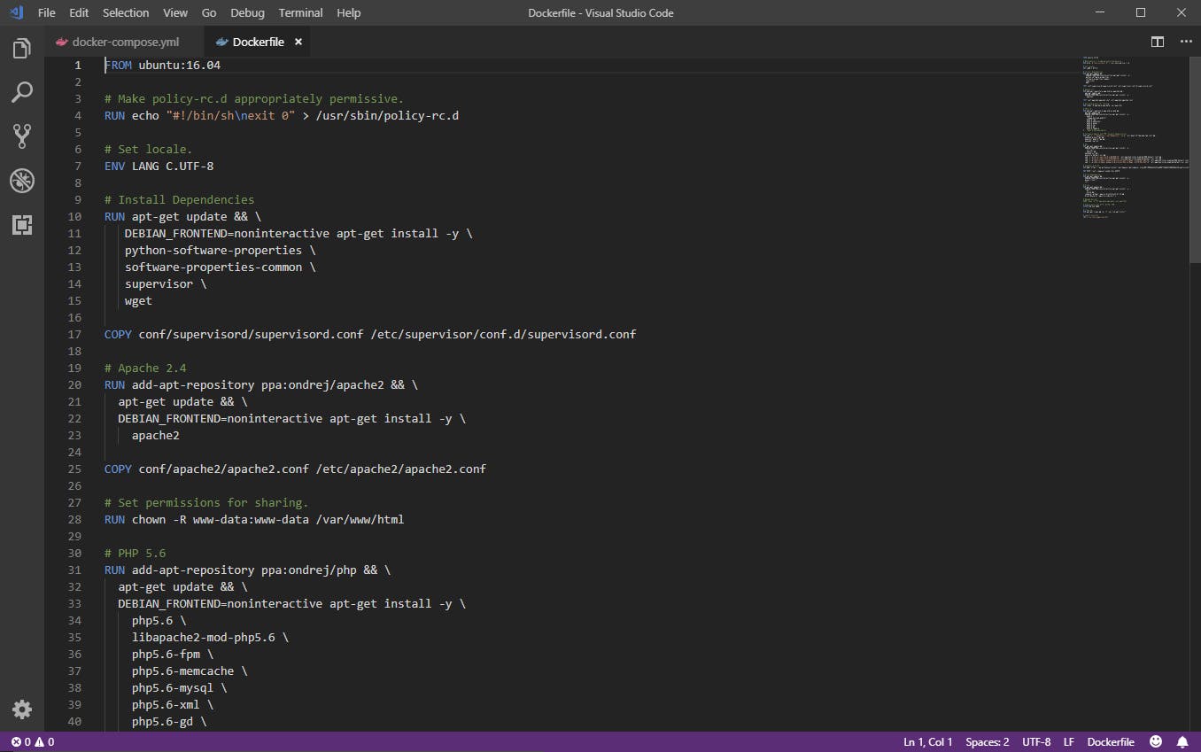Click 'ppa:ondrej/apache2' line
Viewport: 1201px width, 752px height.
(261, 384)
